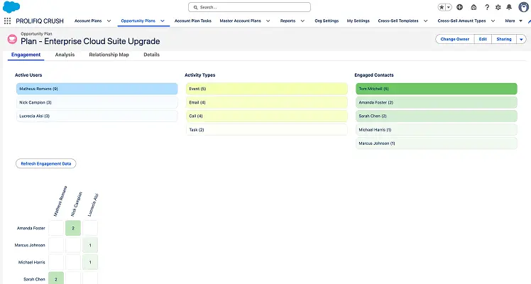Filter by Event (5) activity type
The width and height of the screenshot is (531, 284).
pos(267,89)
